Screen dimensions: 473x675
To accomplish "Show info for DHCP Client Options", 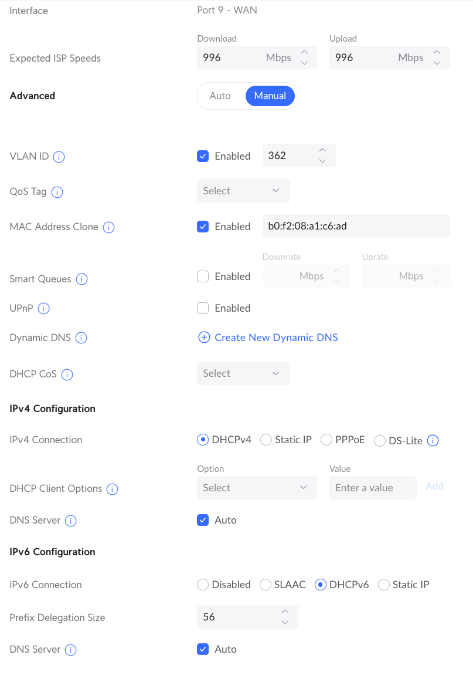I will point(112,489).
